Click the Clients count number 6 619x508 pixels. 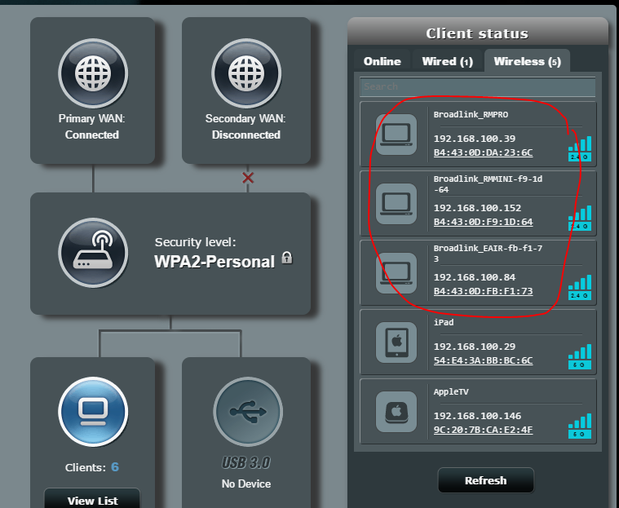tap(115, 467)
